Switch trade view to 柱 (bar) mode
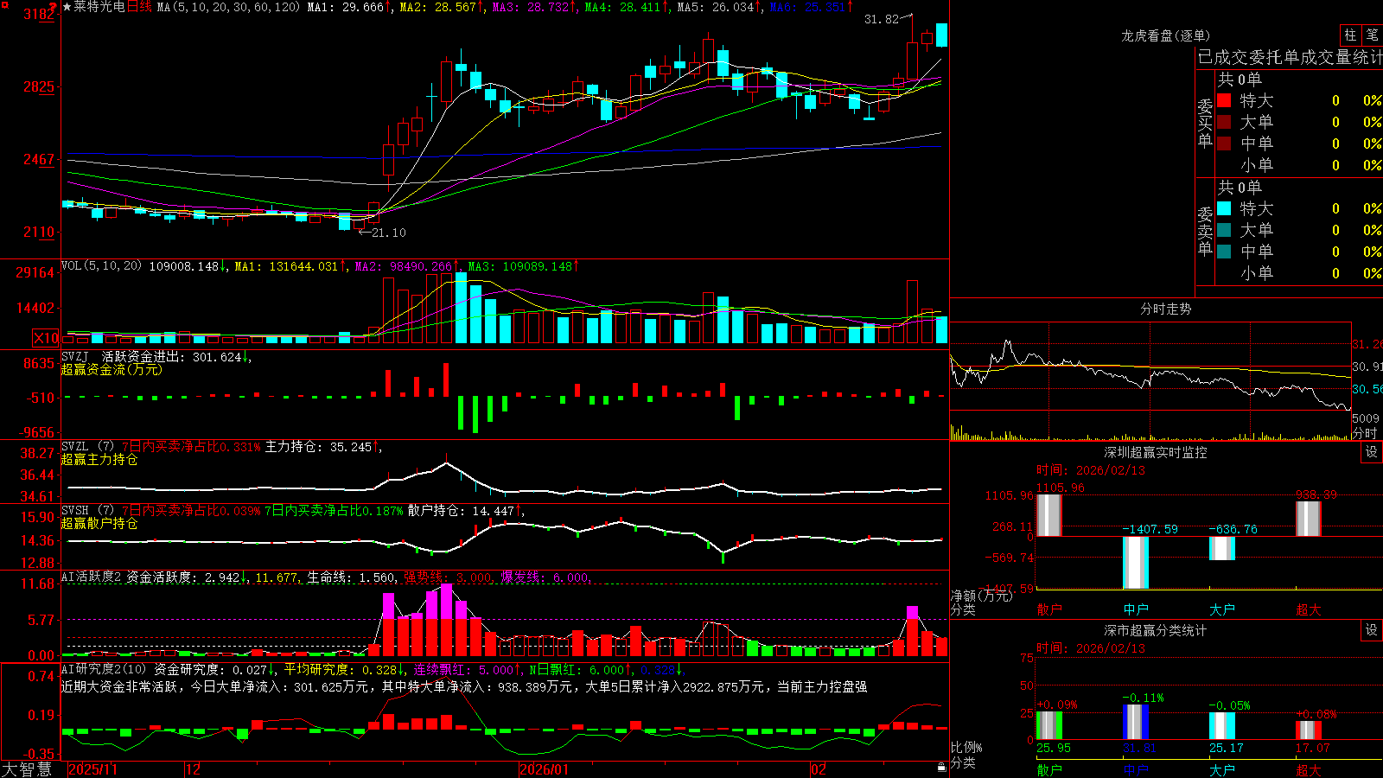1383x778 pixels. coord(1350,35)
